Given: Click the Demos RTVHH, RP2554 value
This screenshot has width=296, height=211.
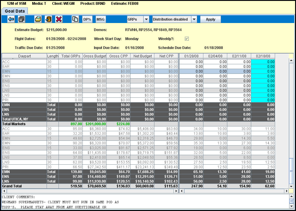Looking at the screenshot, I should (x=153, y=30).
